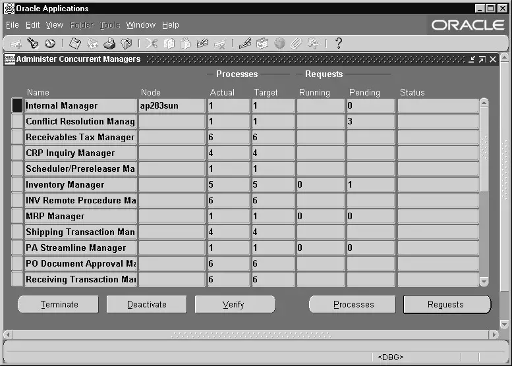Screen dimensions: 512x366
Task: Open the View menu
Action: tap(55, 25)
